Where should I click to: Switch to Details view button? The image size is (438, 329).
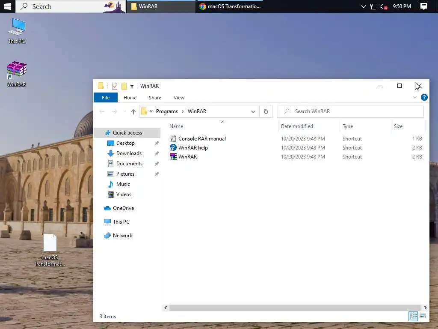(x=413, y=317)
